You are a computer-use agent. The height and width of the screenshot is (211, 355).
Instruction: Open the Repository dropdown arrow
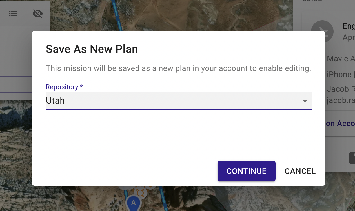(305, 101)
